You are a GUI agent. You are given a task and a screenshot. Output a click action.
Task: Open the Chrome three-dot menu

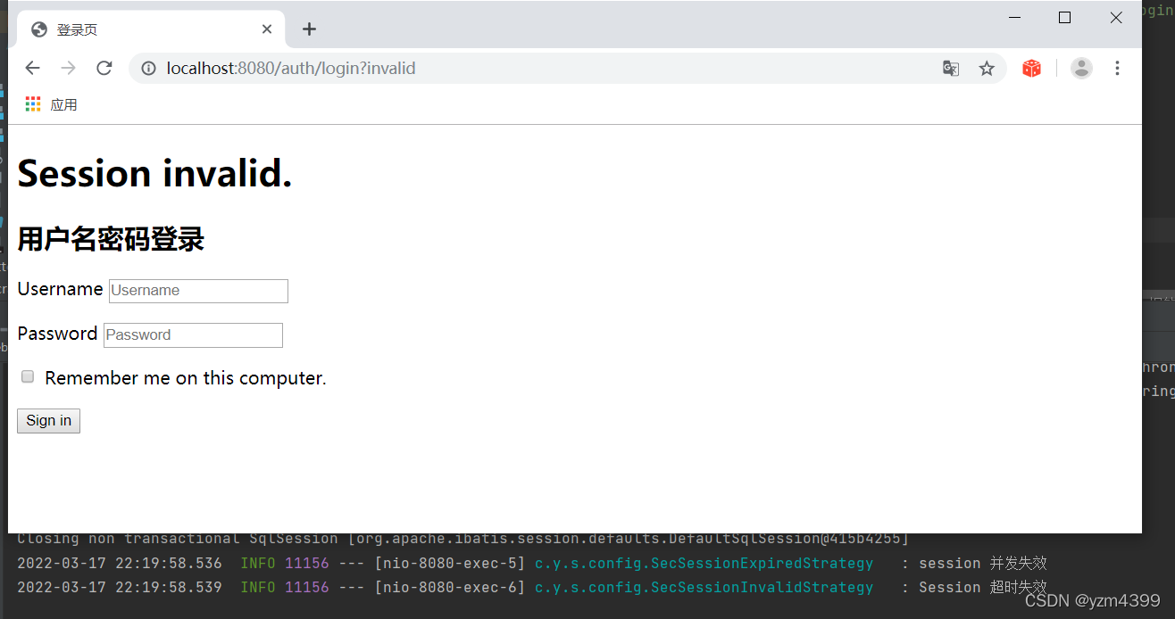[x=1117, y=68]
